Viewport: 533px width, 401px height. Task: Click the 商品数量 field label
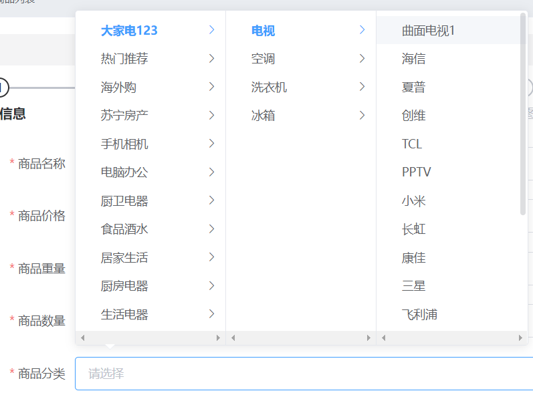(x=41, y=321)
